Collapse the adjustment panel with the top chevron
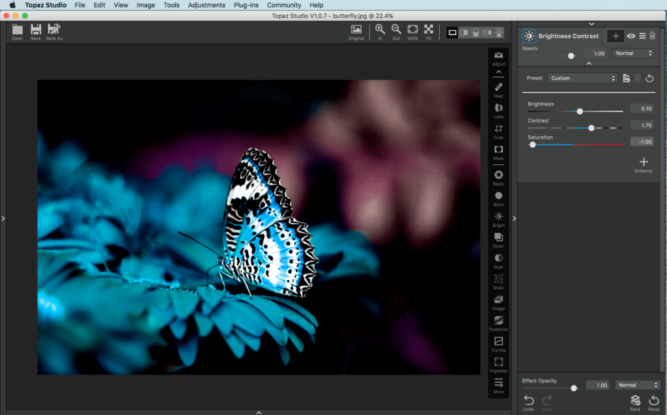 pyautogui.click(x=591, y=24)
